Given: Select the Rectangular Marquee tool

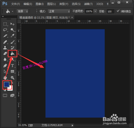Looking at the screenshot, I should coord(5,24).
